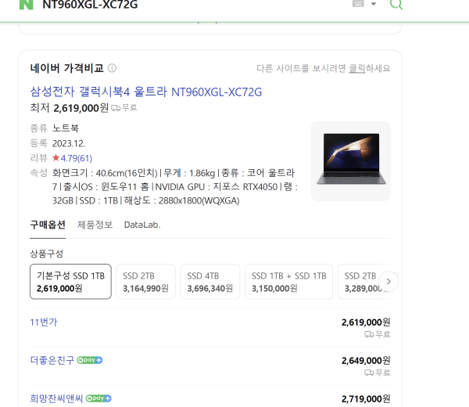Select the 구매옵션 tab

click(48, 225)
